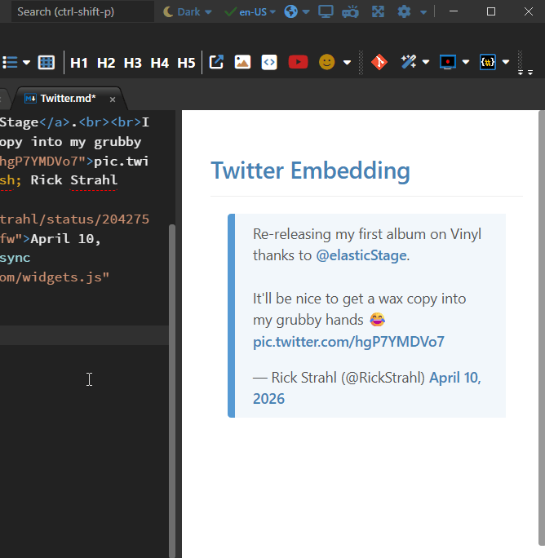Screen dimensions: 545x558
Task: Select the Twitter.md* document tab
Action: (68, 99)
